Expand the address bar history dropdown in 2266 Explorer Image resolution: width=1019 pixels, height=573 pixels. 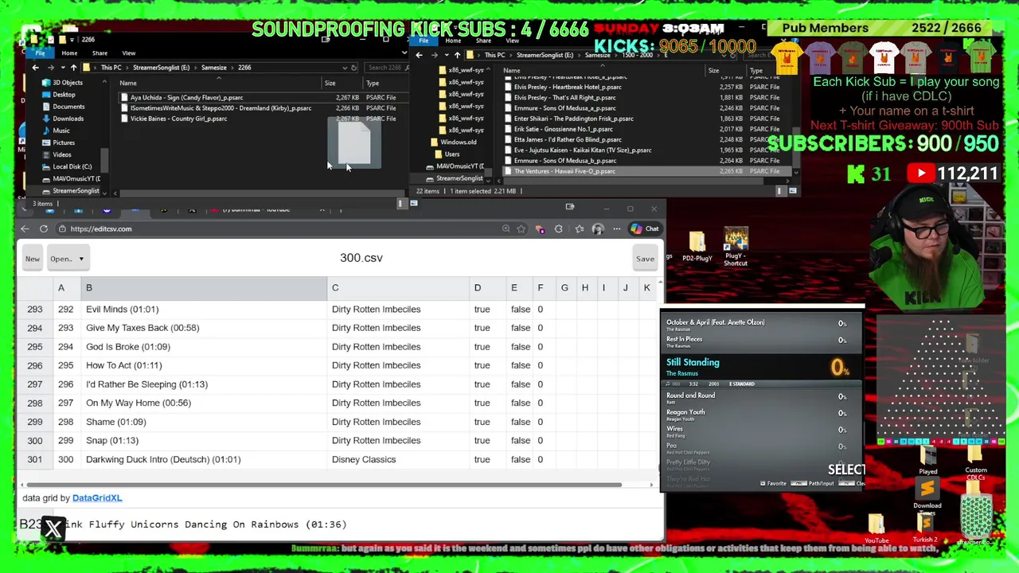pyautogui.click(x=344, y=68)
